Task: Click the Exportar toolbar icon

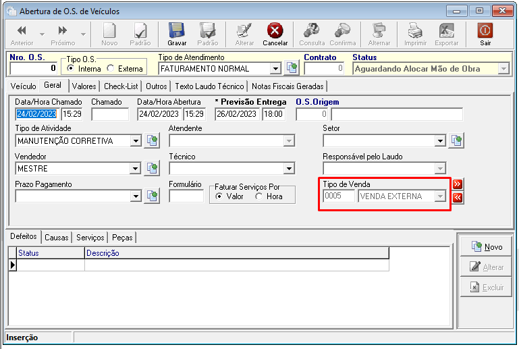Action: point(447,34)
